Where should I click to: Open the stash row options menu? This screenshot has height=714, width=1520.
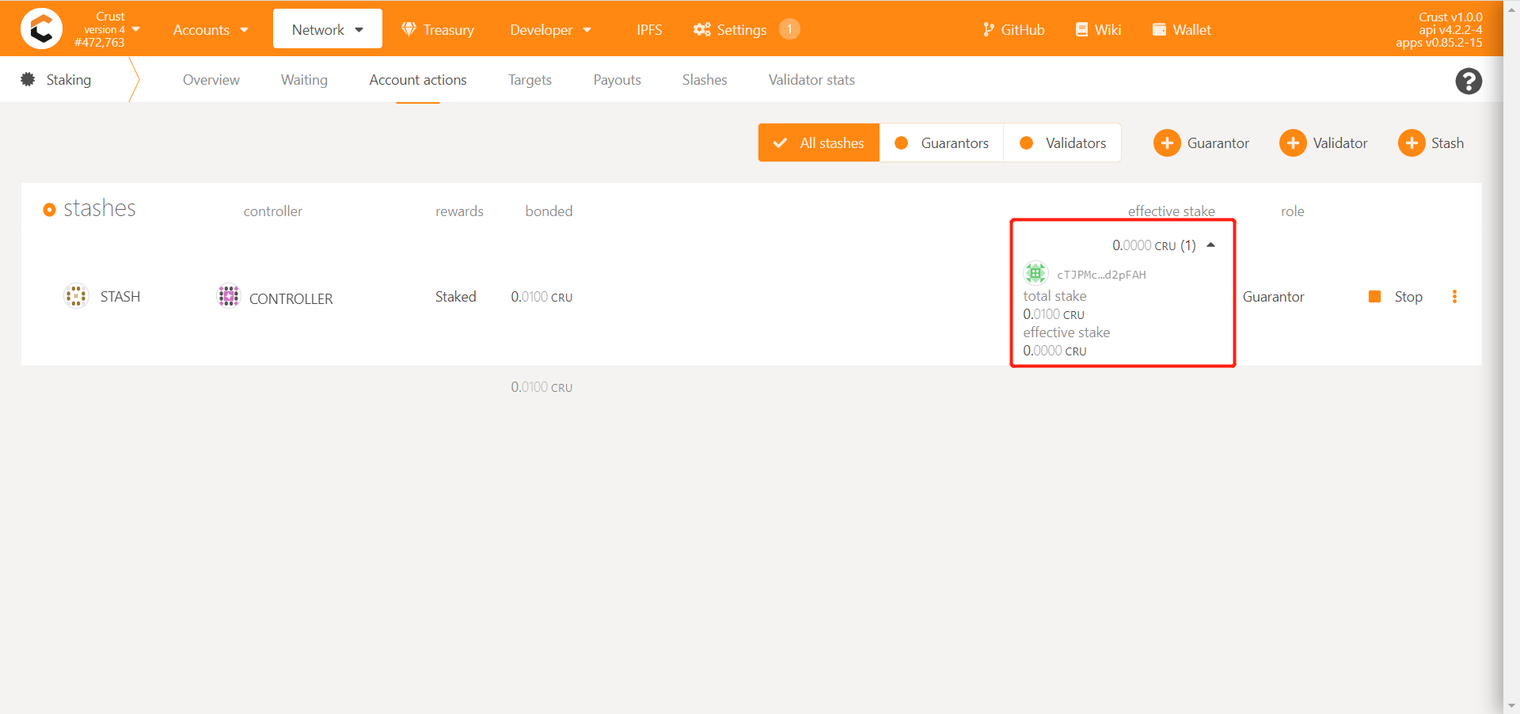click(1454, 297)
